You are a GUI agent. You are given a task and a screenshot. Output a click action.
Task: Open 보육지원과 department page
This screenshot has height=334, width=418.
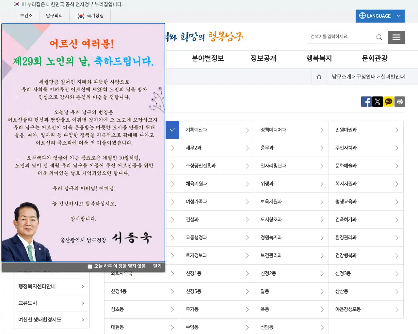(x=291, y=202)
